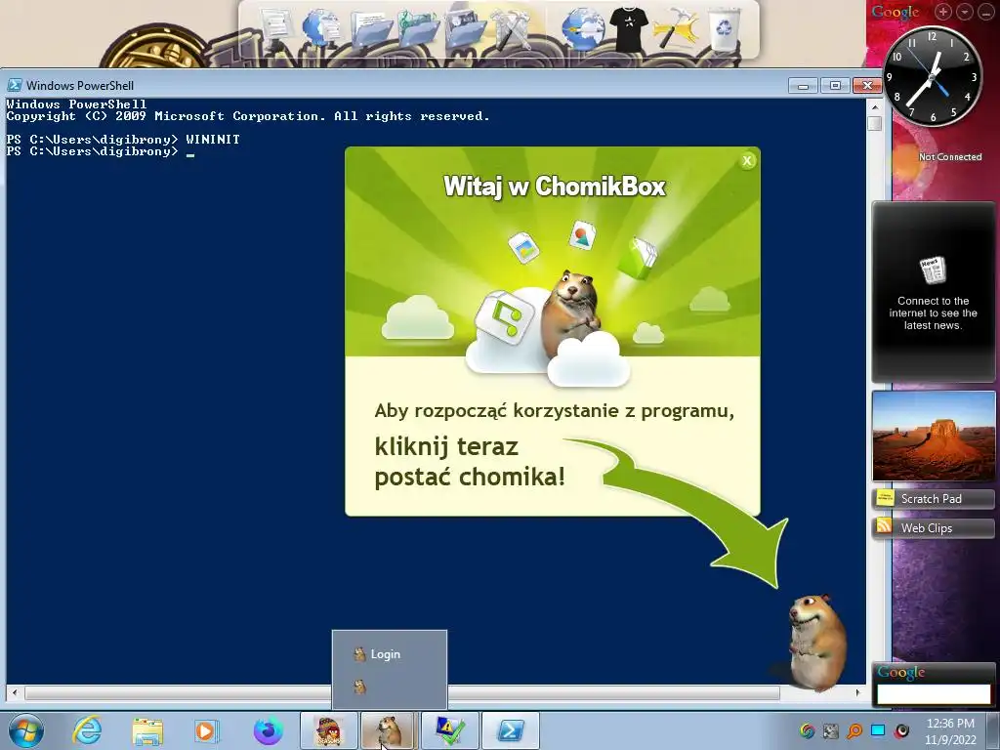This screenshot has width=1000, height=750.
Task: Click the Not Connected status gadget
Action: 949,157
